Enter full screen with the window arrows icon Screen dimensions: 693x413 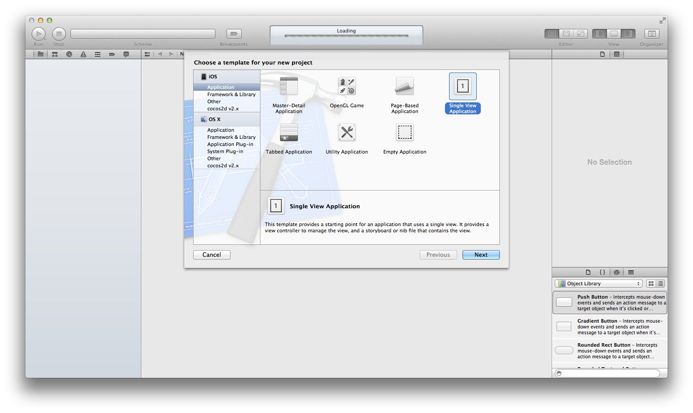pyautogui.click(x=662, y=20)
